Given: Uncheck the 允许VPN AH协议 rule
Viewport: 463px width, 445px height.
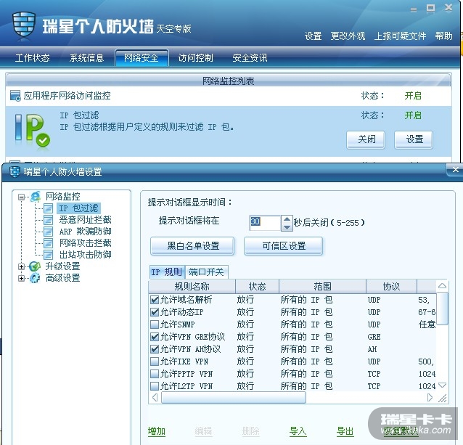Looking at the screenshot, I should [x=155, y=349].
